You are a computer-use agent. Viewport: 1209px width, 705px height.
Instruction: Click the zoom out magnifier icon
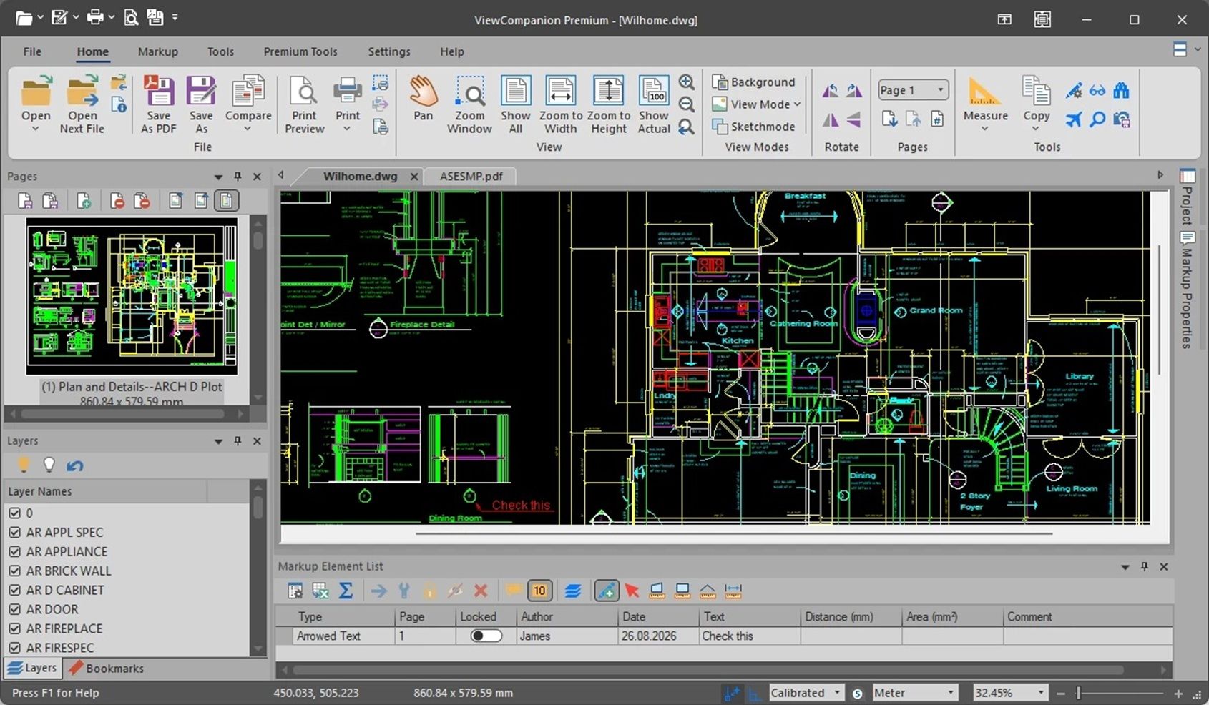coord(686,104)
